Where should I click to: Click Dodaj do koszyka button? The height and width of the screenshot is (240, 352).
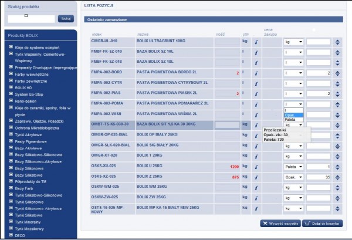click(322, 224)
